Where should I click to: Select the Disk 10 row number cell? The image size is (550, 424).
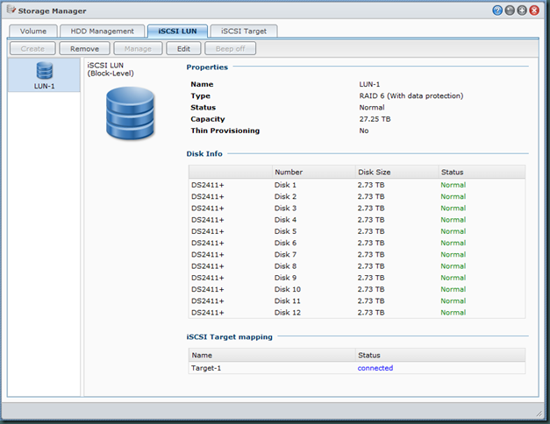point(287,289)
